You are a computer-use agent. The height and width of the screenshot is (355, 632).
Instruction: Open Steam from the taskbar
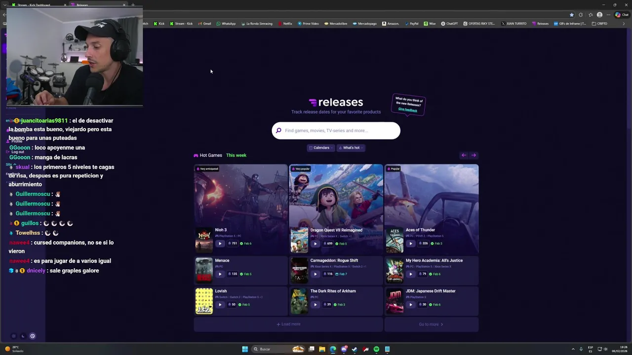coord(355,349)
